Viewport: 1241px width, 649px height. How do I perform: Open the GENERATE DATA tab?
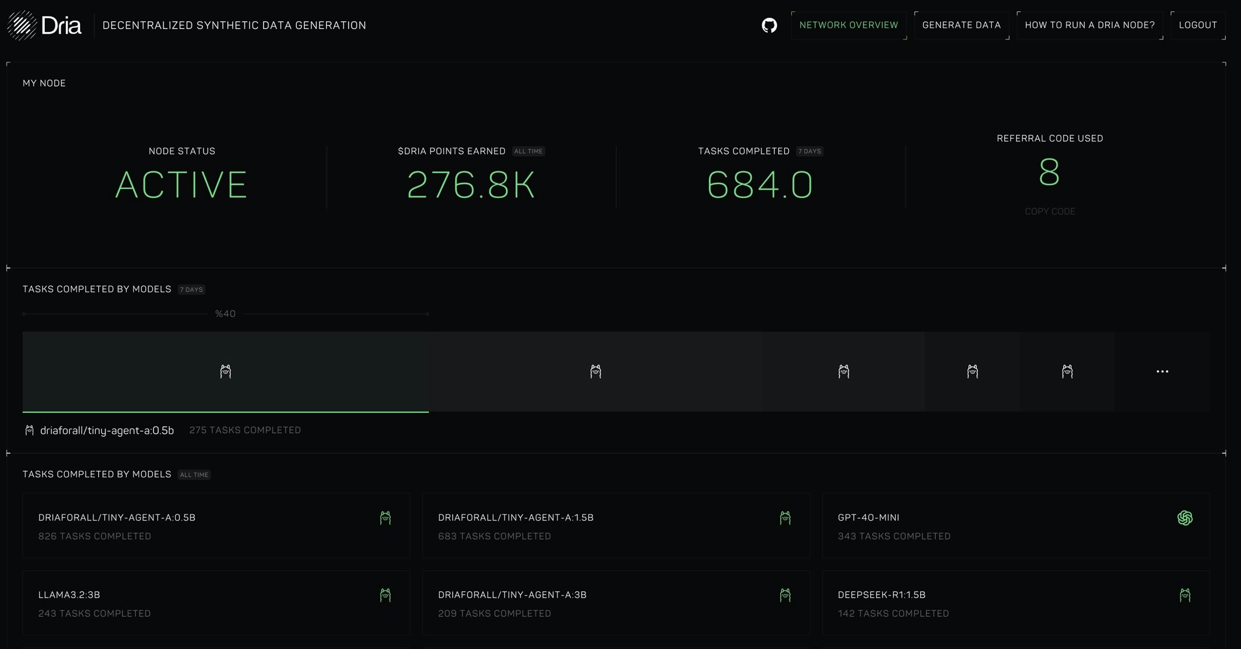(961, 25)
